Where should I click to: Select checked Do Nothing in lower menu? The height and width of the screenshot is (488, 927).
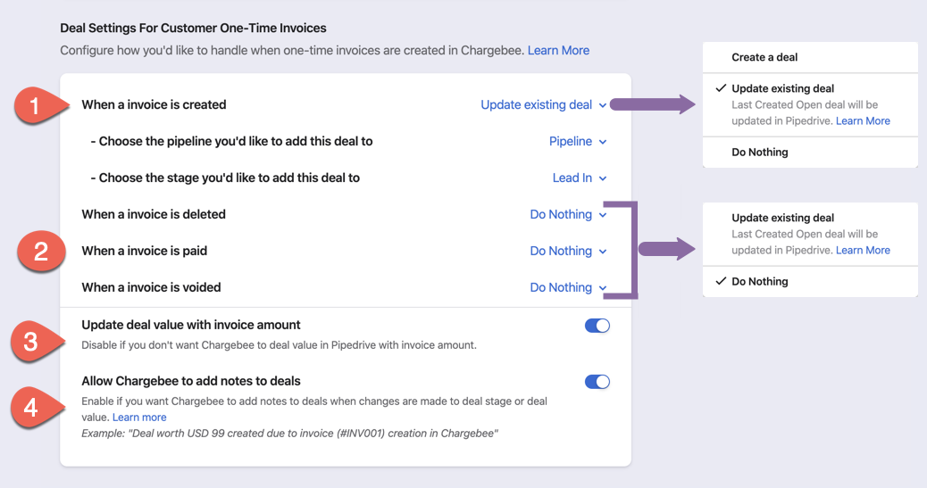[x=759, y=282]
